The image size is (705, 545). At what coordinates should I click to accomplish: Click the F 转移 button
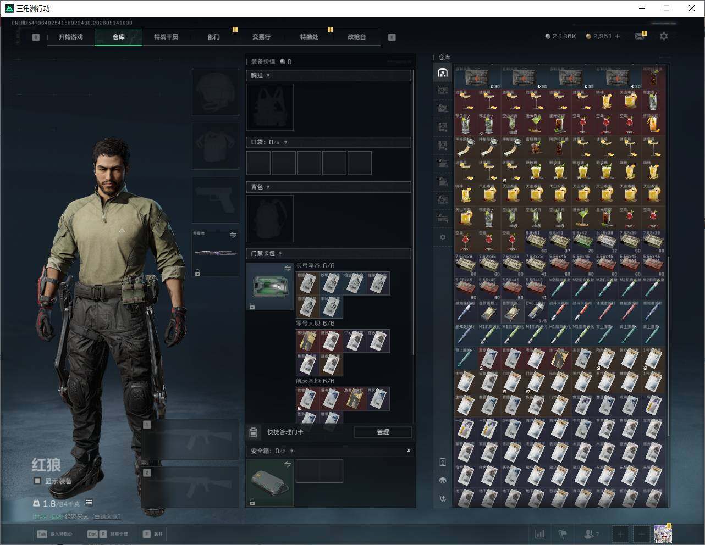(152, 534)
